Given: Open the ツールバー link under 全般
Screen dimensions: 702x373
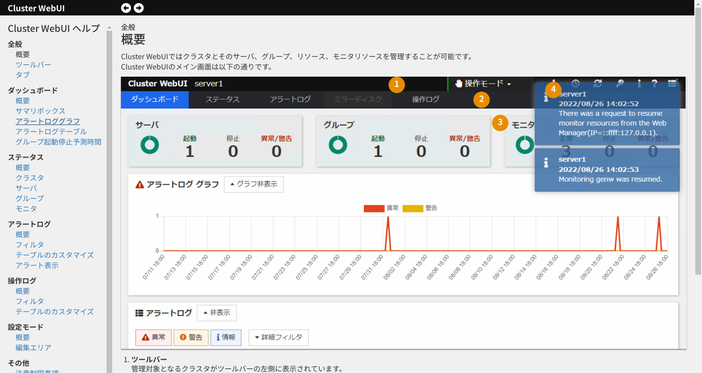Looking at the screenshot, I should [x=33, y=65].
